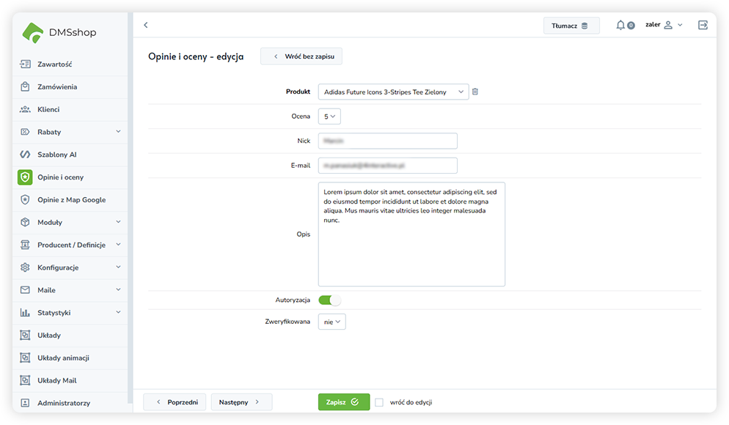Click the Tłumacz button
This screenshot has height=425, width=729.
point(571,26)
